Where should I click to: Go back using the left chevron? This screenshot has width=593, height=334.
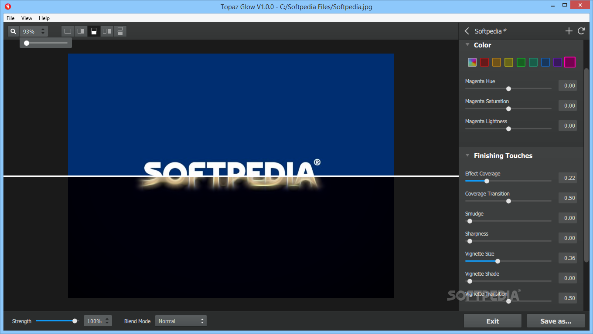click(467, 31)
